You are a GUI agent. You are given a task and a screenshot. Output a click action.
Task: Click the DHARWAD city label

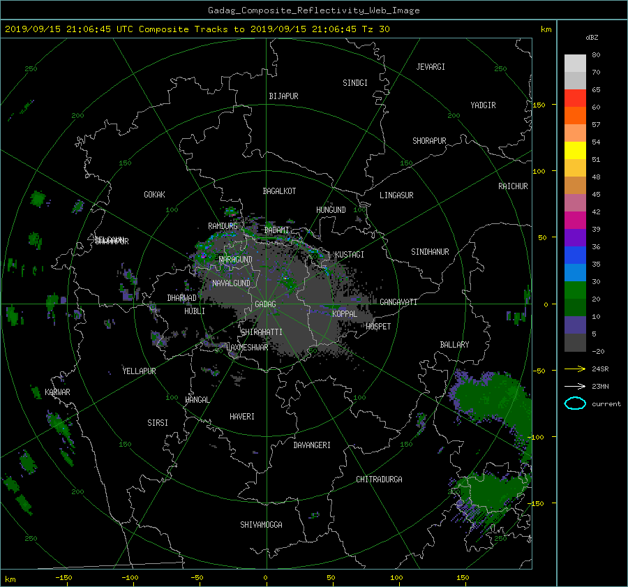tap(182, 298)
